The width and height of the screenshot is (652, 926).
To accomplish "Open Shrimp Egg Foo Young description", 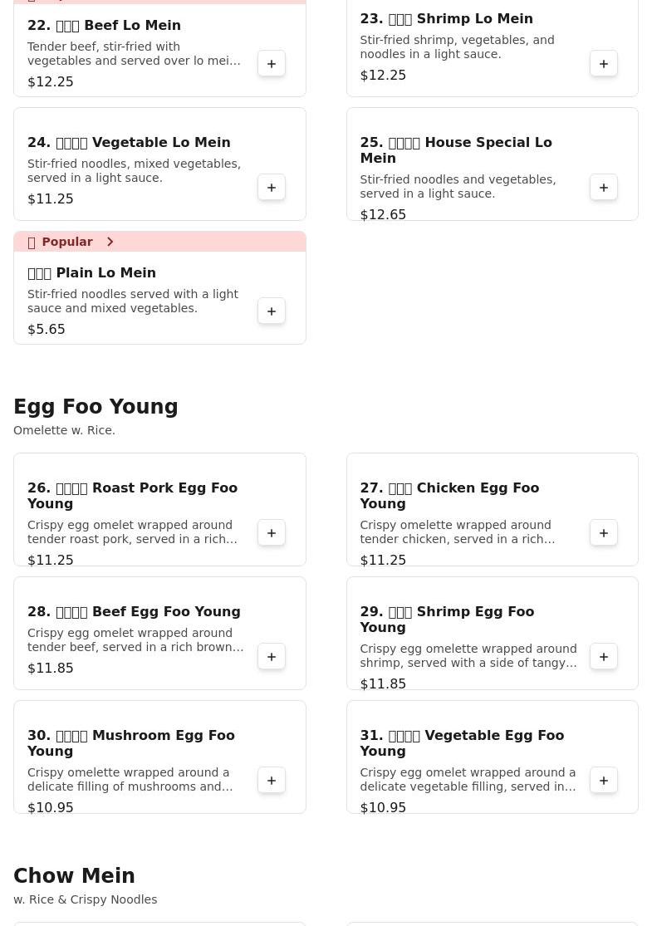I will pos(468,656).
